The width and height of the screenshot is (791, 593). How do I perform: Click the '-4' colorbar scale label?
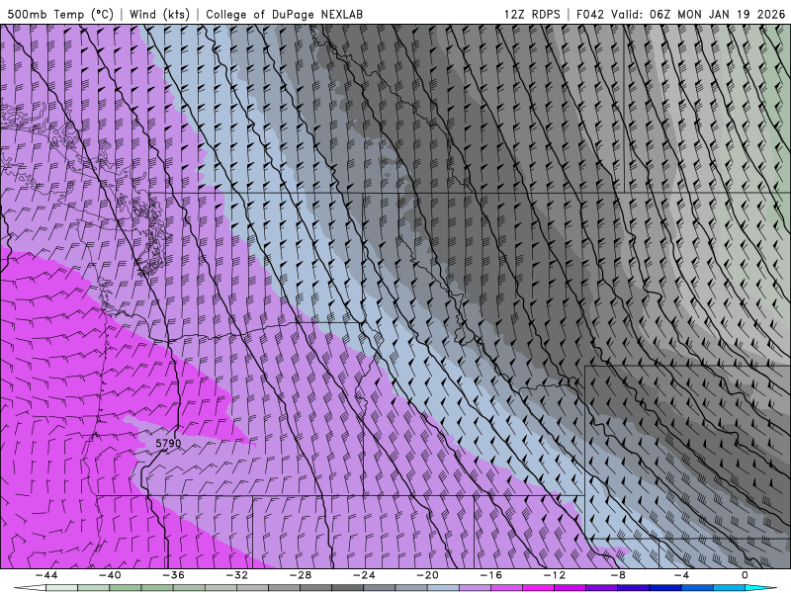tap(681, 575)
